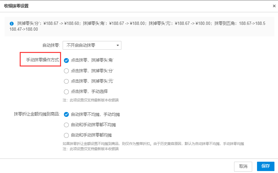The height and width of the screenshot is (173, 278).
Task: Click the 手动抹零操作方式 label
Action: (43, 60)
